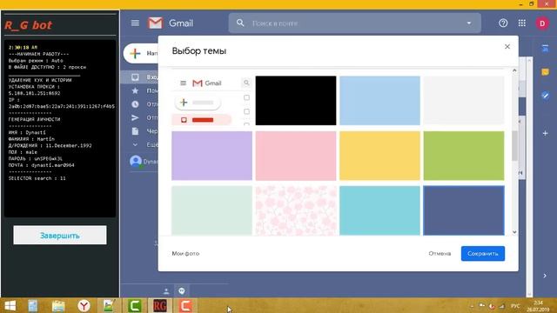557x313 pixels.
Task: Open the red Camtasia recorder taskbar icon
Action: click(185, 305)
